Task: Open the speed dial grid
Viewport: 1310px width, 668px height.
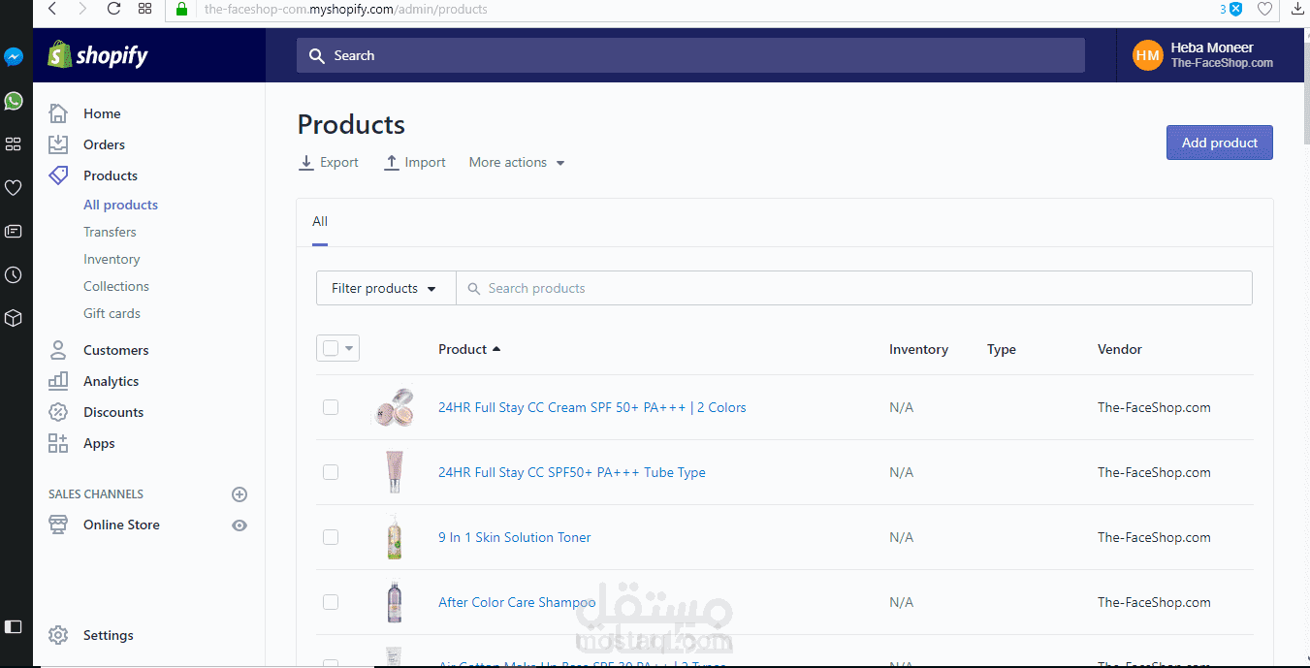Action: coord(145,9)
